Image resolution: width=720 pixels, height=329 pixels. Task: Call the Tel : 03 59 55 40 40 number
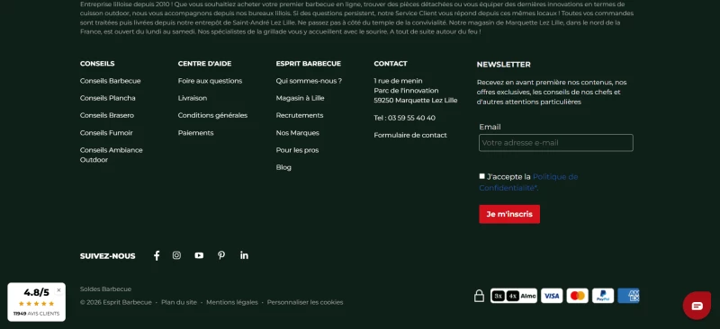coord(404,118)
